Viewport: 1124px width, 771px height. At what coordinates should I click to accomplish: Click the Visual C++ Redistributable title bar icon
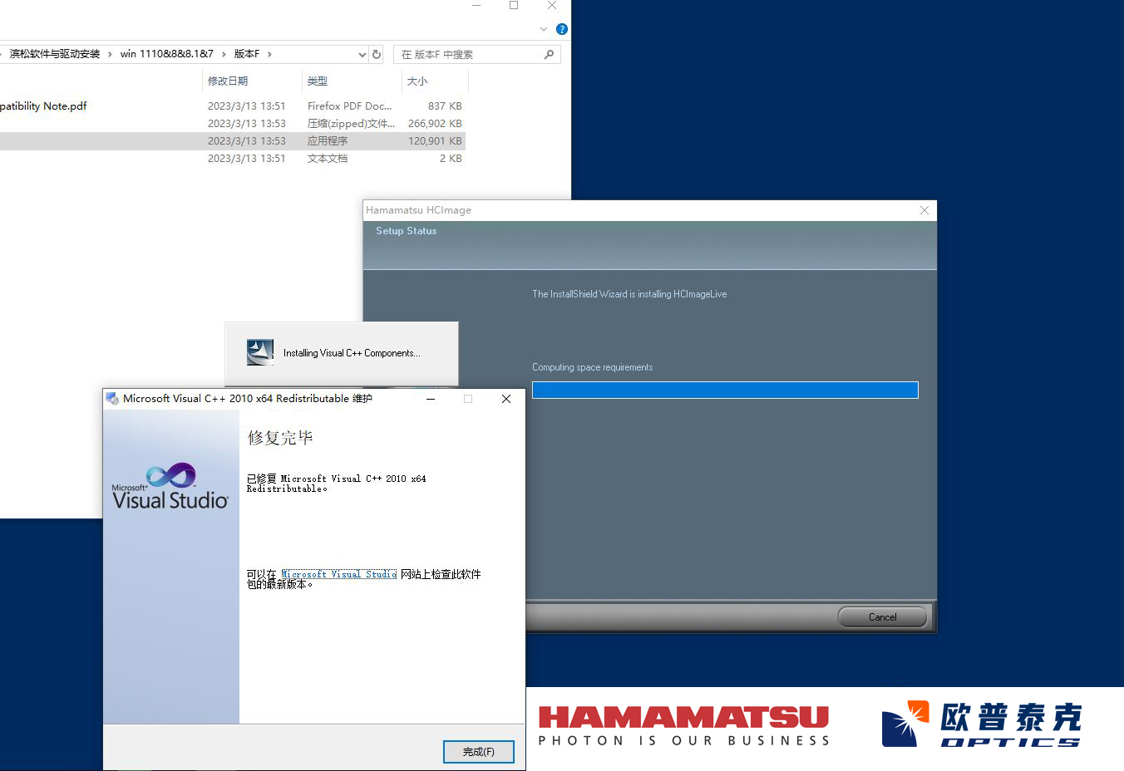pyautogui.click(x=112, y=399)
